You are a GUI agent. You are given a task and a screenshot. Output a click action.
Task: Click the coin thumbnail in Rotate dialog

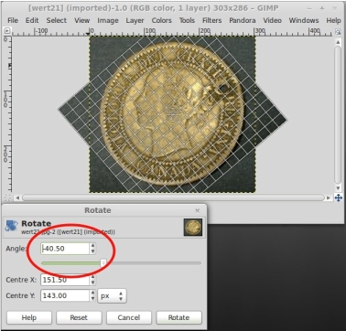(x=193, y=228)
